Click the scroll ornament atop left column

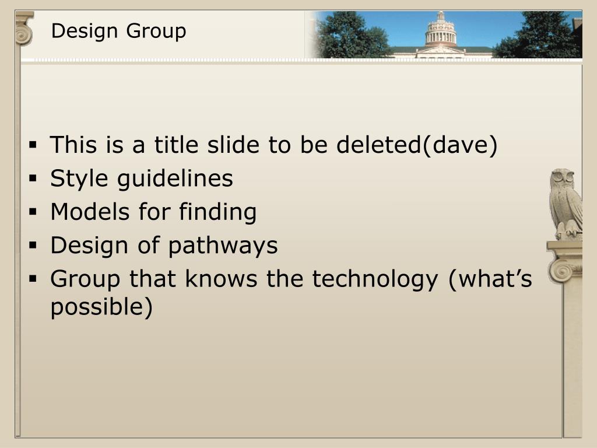[23, 29]
